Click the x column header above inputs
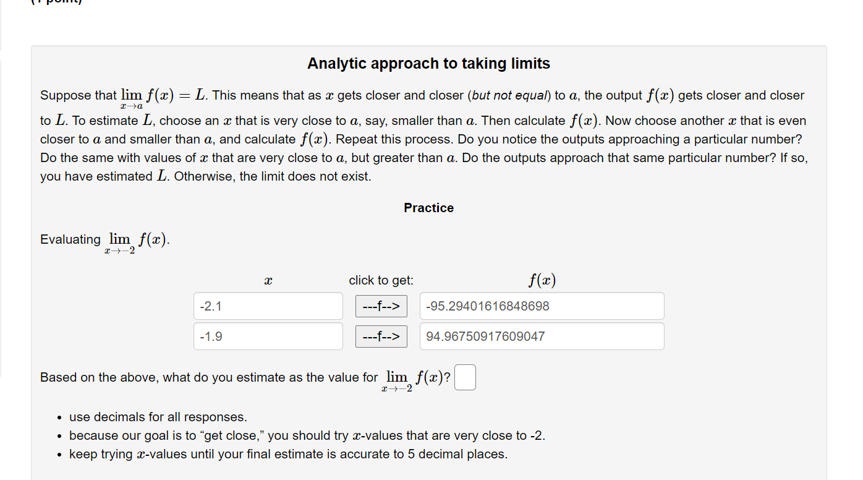Viewport: 863px width, 480px height. click(268, 280)
